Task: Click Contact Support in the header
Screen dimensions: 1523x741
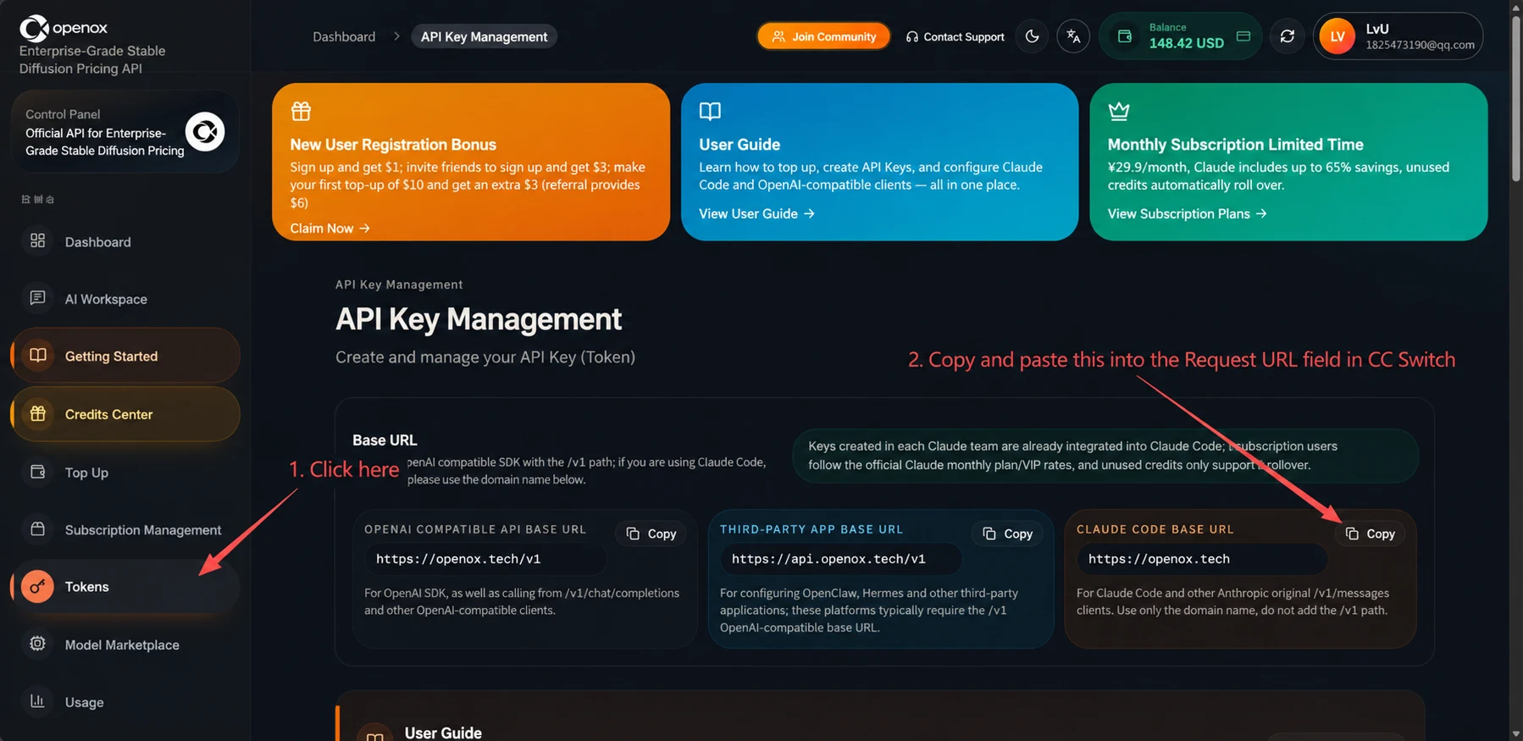Action: click(955, 36)
